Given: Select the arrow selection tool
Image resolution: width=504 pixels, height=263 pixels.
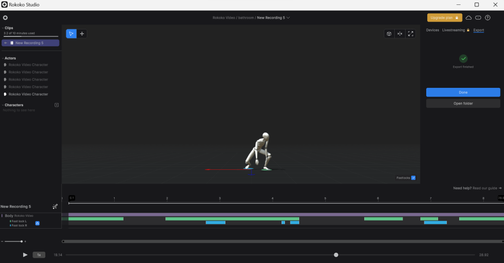Looking at the screenshot, I should coord(71,34).
